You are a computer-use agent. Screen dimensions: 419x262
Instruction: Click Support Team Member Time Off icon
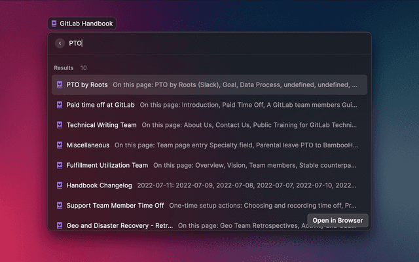pos(60,206)
